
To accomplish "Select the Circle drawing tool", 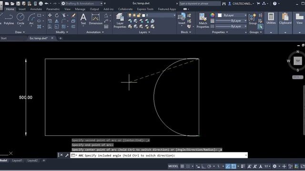I will pyautogui.click(x=20, y=19).
